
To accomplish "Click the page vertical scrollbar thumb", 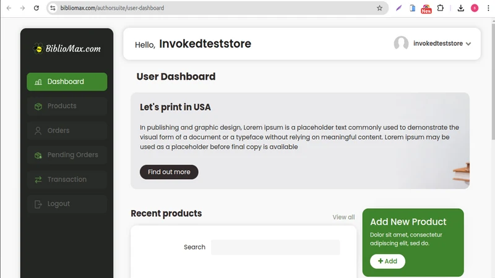I will pos(493,81).
